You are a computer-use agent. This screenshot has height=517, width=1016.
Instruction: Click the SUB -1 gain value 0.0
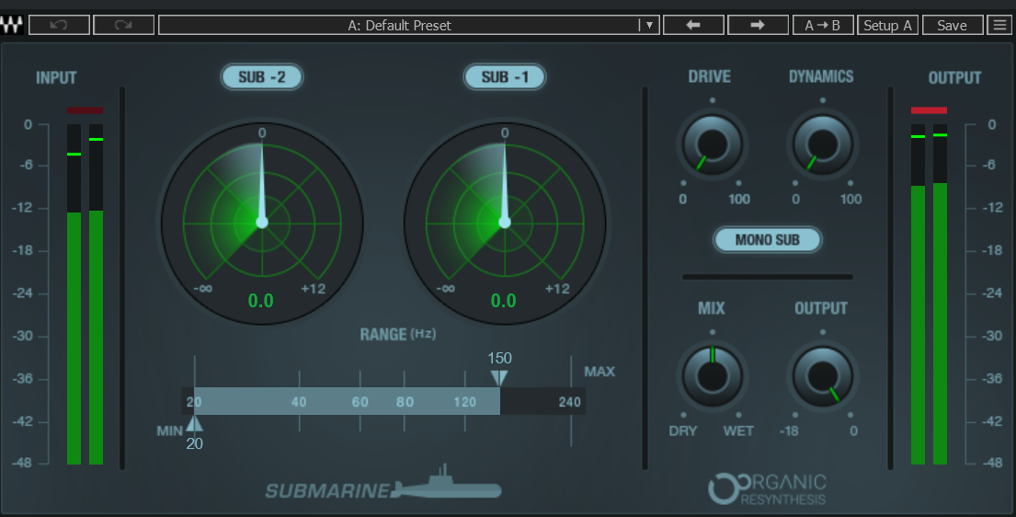click(x=504, y=300)
